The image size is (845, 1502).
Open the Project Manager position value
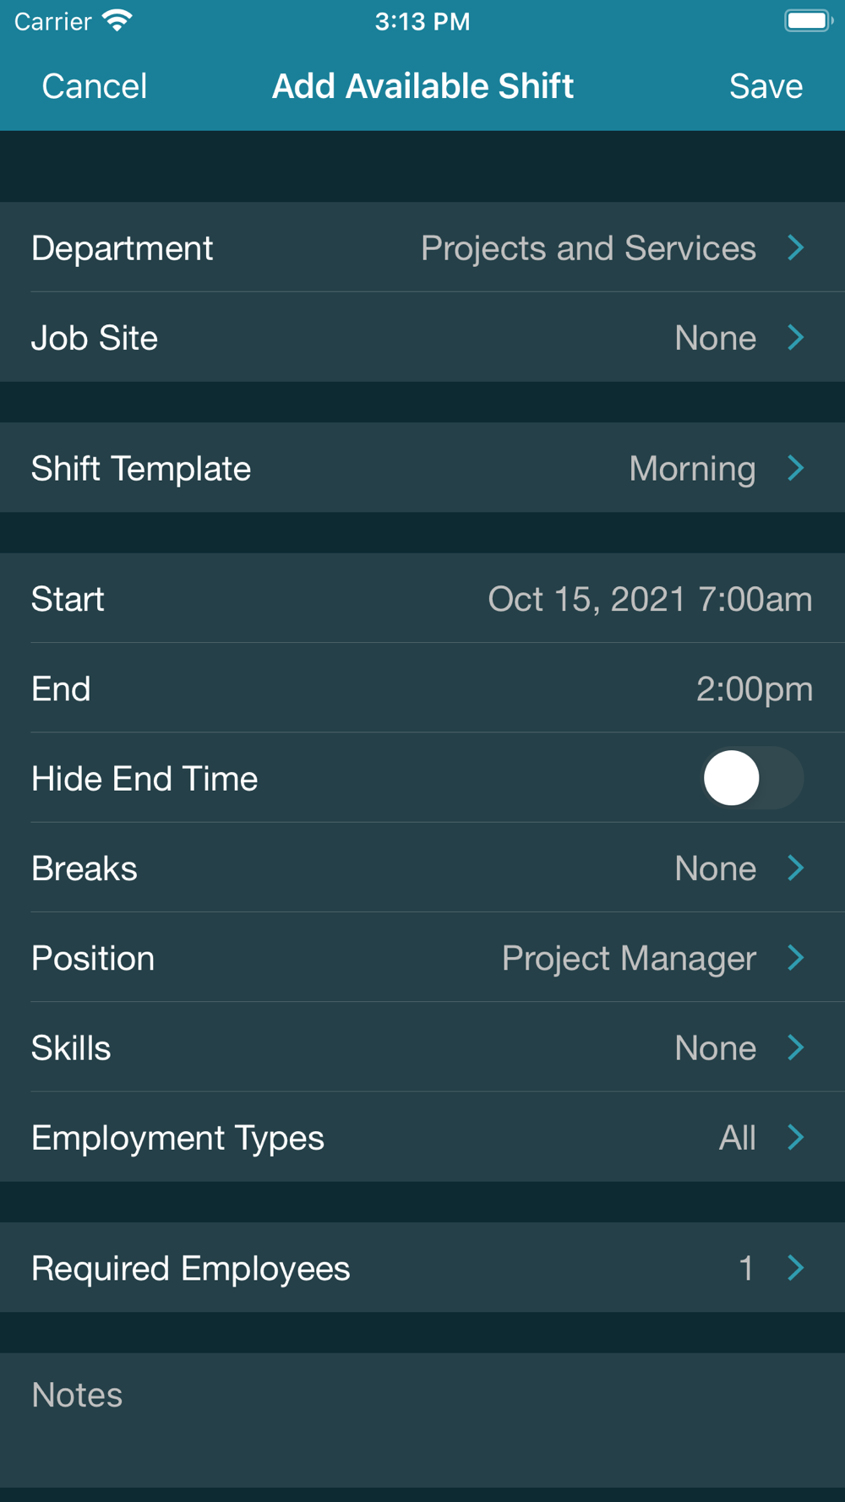coord(629,958)
